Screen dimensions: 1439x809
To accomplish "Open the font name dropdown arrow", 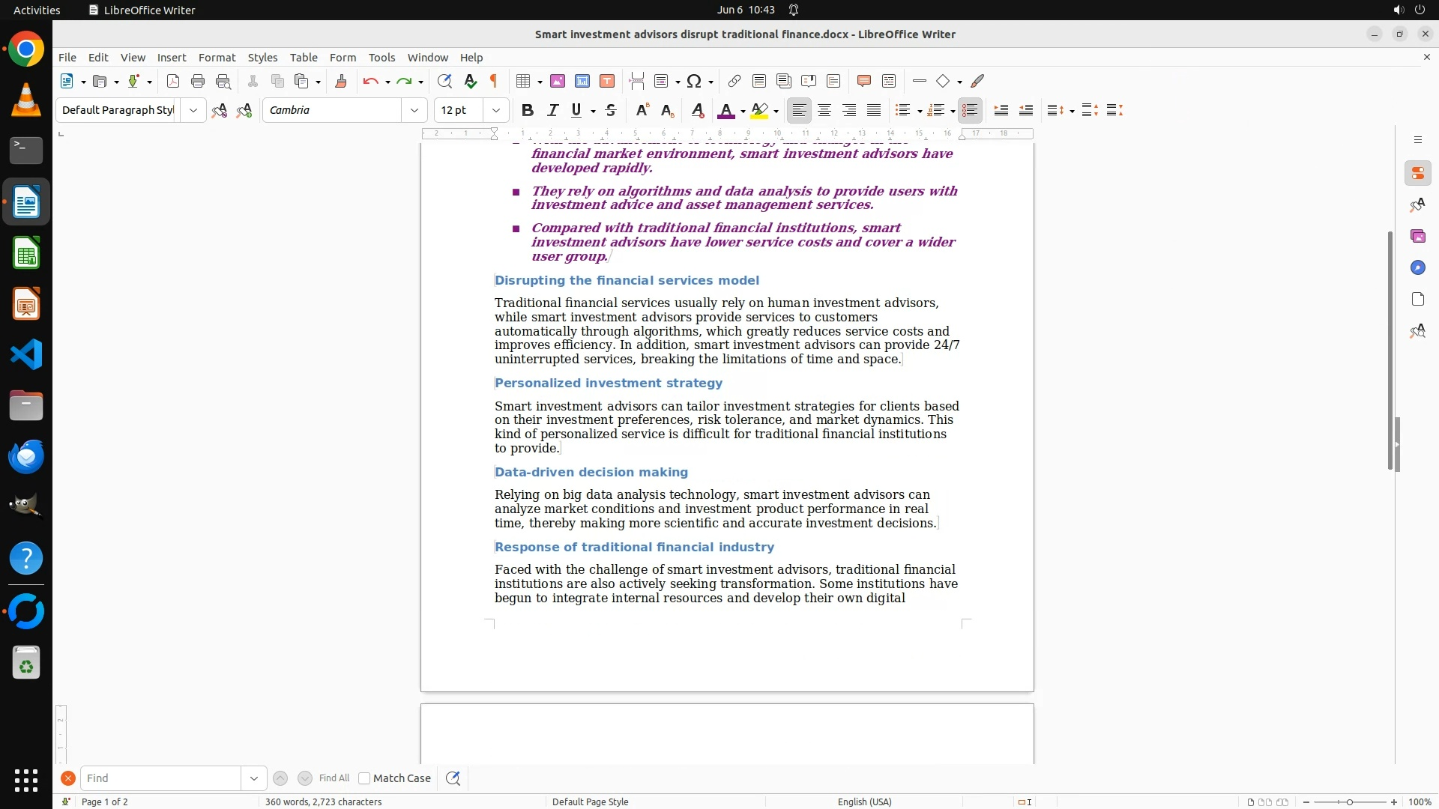I will pos(414,110).
